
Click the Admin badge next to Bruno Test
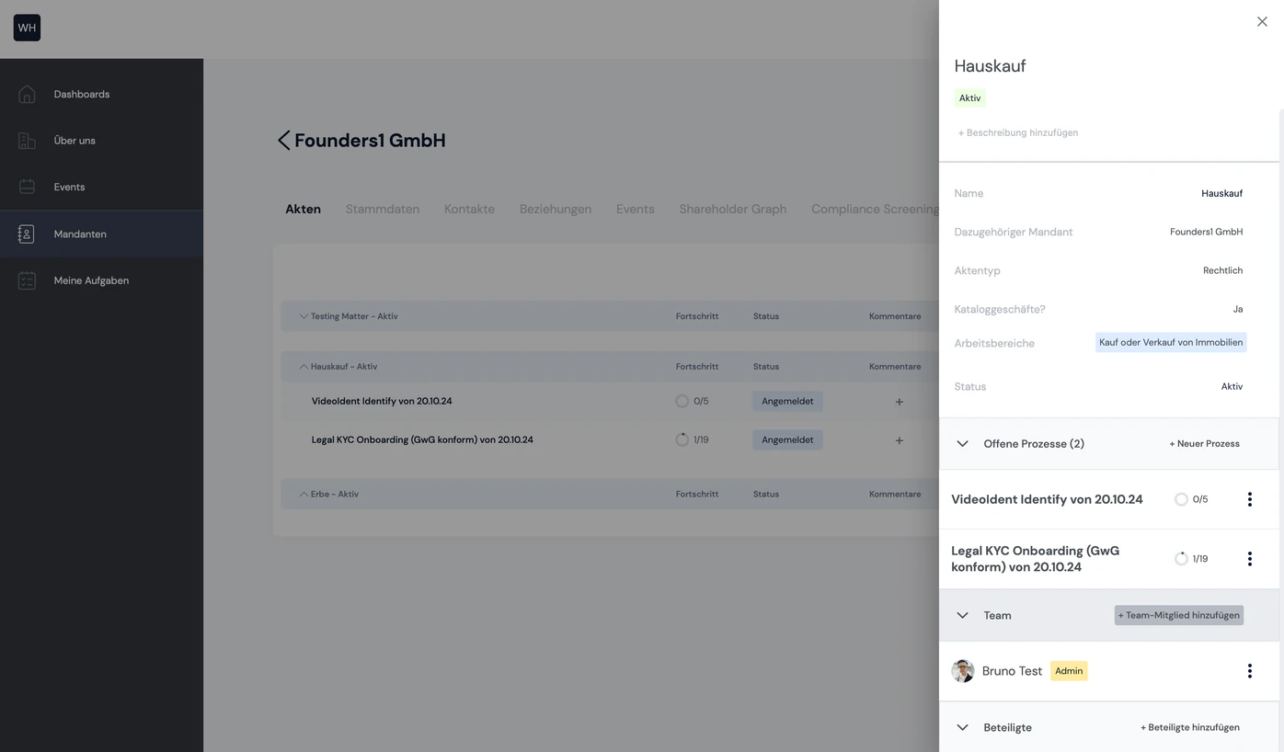click(1069, 671)
